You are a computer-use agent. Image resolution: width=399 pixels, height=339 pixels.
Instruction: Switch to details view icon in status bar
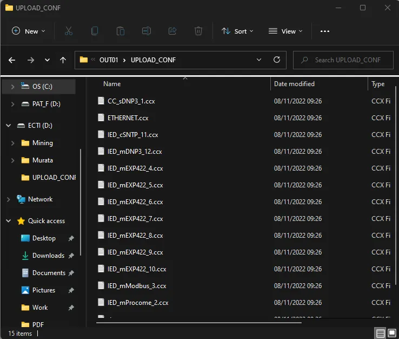tap(381, 333)
